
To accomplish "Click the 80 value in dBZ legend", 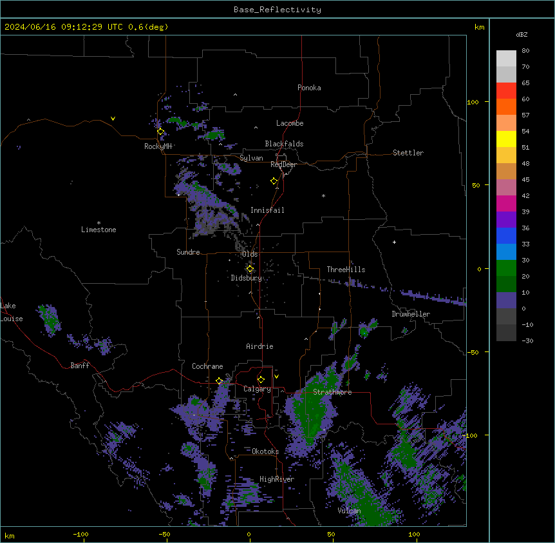I will (525, 51).
